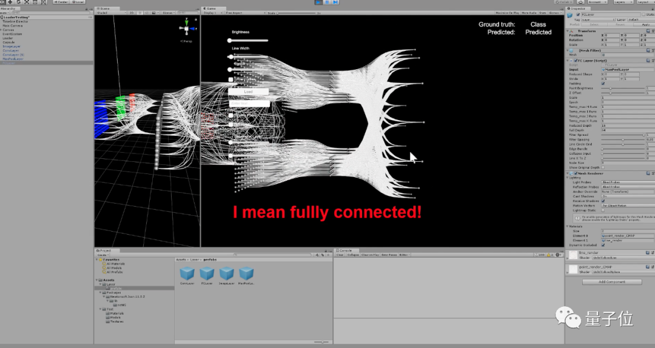This screenshot has height=348, width=655.
Task: Toggle the Padding checkbox
Action: point(603,84)
